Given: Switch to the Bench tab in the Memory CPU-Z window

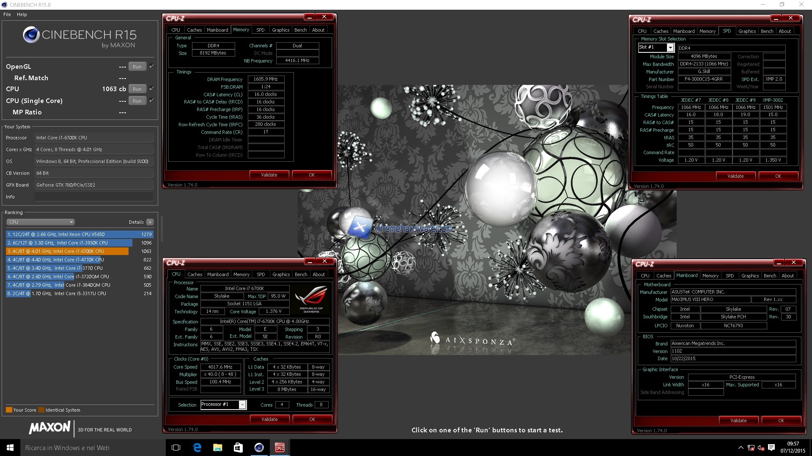Looking at the screenshot, I should coord(300,30).
